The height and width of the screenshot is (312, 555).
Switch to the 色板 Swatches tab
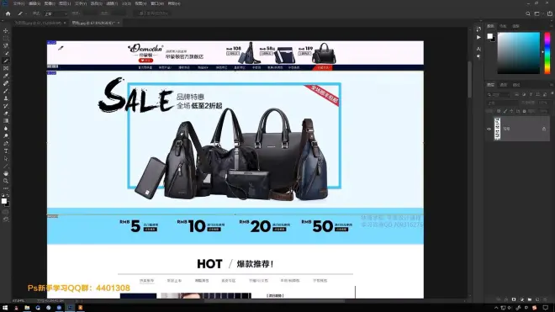[503, 26]
